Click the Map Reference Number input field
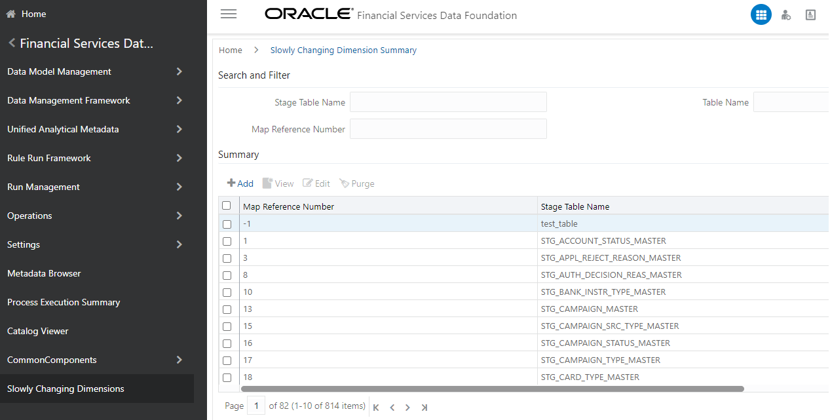Image resolution: width=830 pixels, height=420 pixels. pyautogui.click(x=448, y=129)
